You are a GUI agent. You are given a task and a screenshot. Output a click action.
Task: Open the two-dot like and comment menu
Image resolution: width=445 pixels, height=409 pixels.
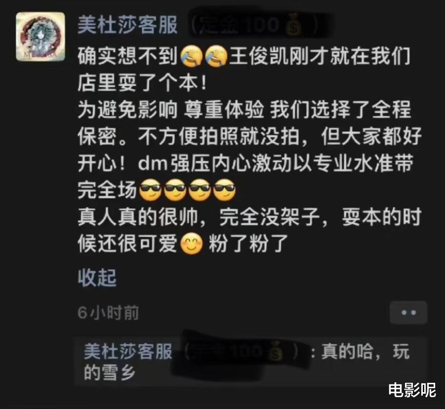pyautogui.click(x=408, y=313)
